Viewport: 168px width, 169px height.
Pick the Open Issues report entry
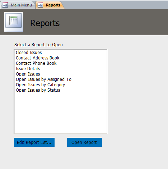coord(61,74)
